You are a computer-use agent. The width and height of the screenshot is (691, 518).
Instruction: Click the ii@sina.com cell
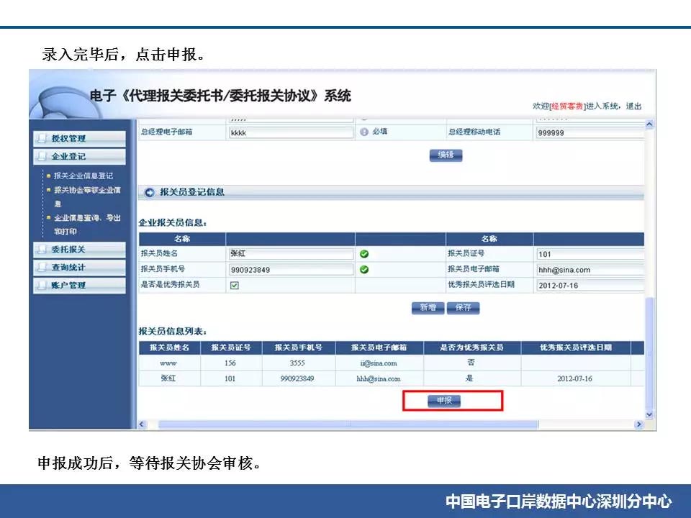click(379, 363)
